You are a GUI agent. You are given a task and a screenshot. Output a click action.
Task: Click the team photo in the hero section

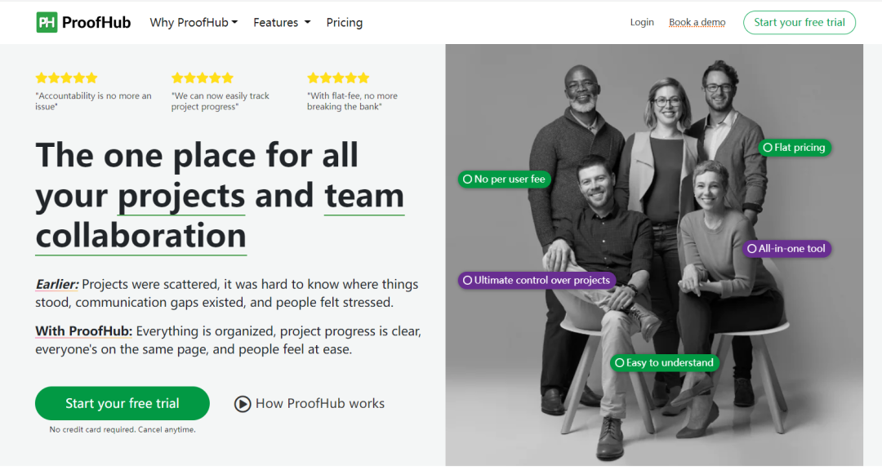click(x=654, y=255)
